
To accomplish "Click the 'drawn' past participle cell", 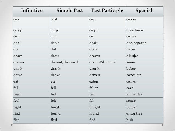I will pyautogui.click(x=107, y=56).
